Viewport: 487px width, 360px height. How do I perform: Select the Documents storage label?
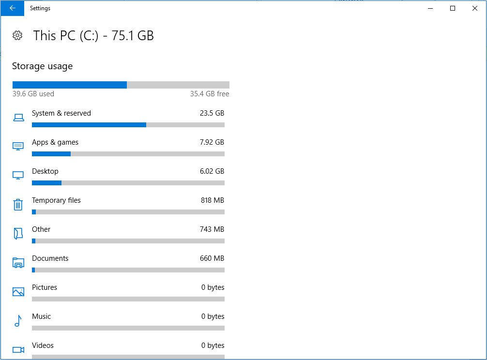point(50,258)
